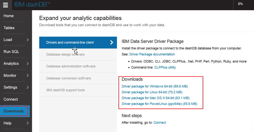Click the IBM Data Server Driver Package heading
This screenshot has height=132, width=254.
click(x=153, y=41)
